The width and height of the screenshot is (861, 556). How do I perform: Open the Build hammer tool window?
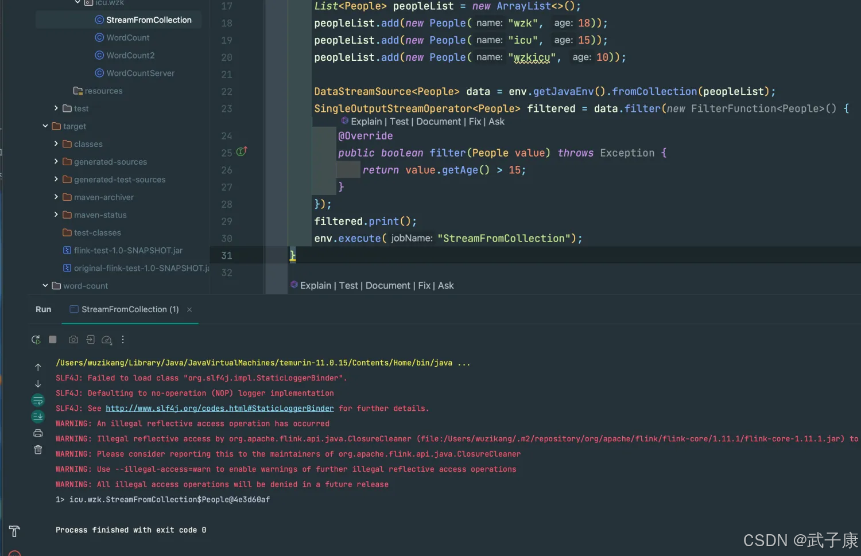pyautogui.click(x=14, y=531)
